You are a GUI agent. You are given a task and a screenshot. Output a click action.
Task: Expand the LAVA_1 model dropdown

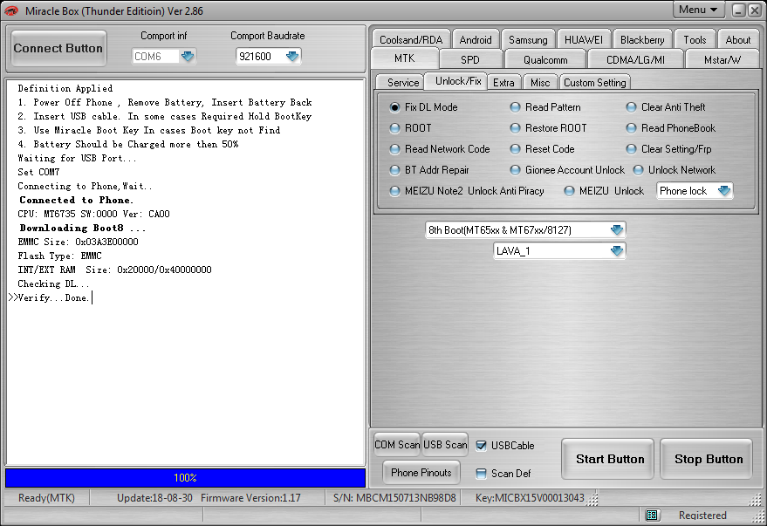coord(616,250)
